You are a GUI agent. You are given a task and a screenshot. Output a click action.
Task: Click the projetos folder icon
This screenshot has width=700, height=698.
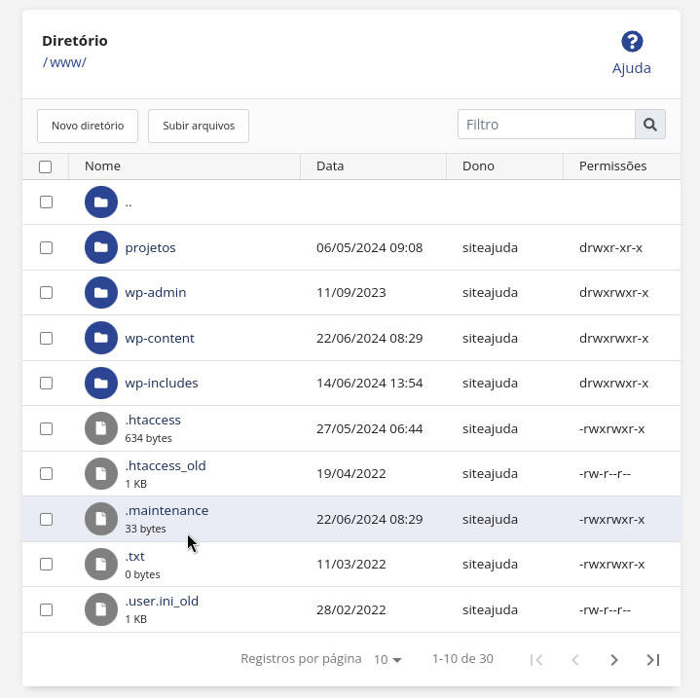101,247
